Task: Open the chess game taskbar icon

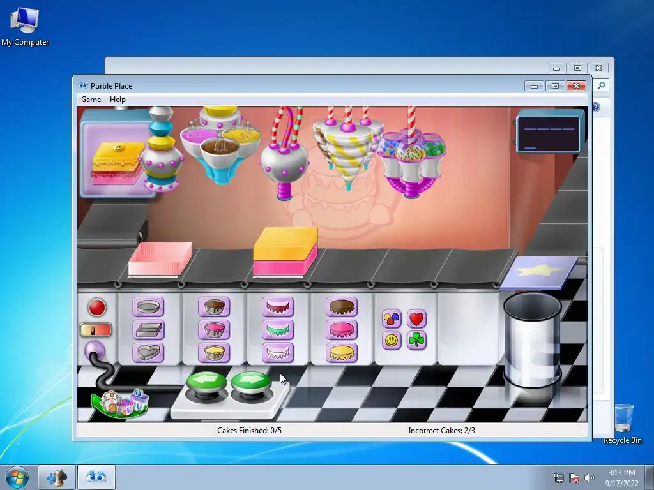Action: 57,477
